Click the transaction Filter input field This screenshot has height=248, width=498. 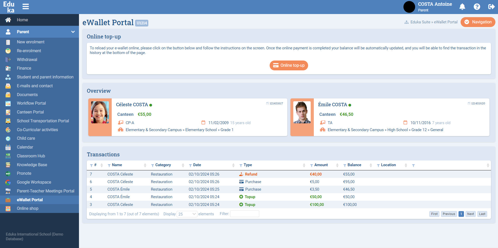(244, 214)
